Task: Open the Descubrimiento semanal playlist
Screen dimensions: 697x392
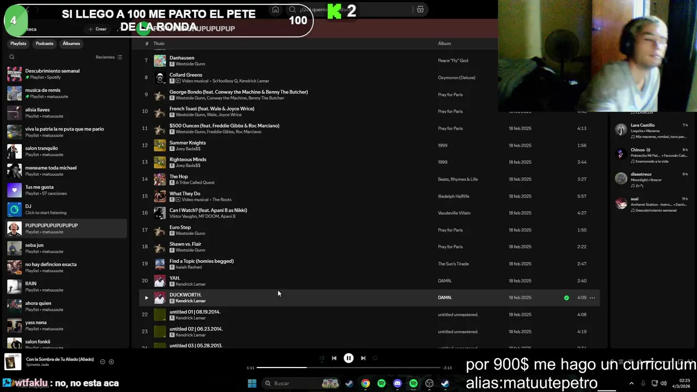Action: (66, 74)
